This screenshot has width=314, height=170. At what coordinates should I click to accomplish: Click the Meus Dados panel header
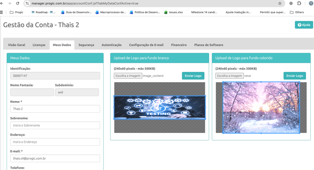55,58
